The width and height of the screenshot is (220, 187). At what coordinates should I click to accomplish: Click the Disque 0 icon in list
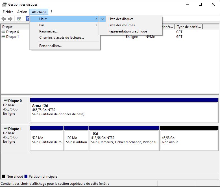pos(3,32)
